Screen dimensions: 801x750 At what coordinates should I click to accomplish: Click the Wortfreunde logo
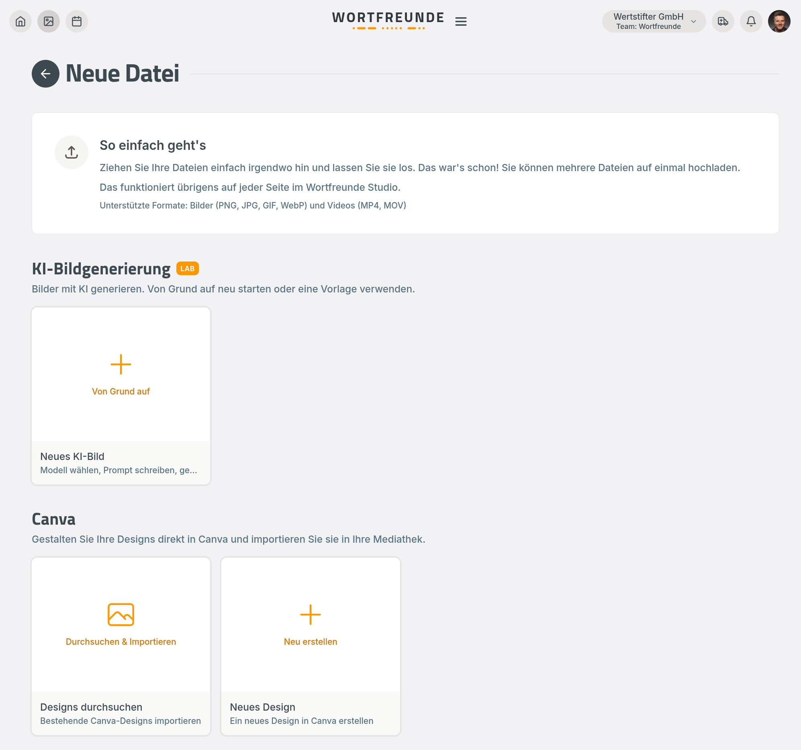388,20
